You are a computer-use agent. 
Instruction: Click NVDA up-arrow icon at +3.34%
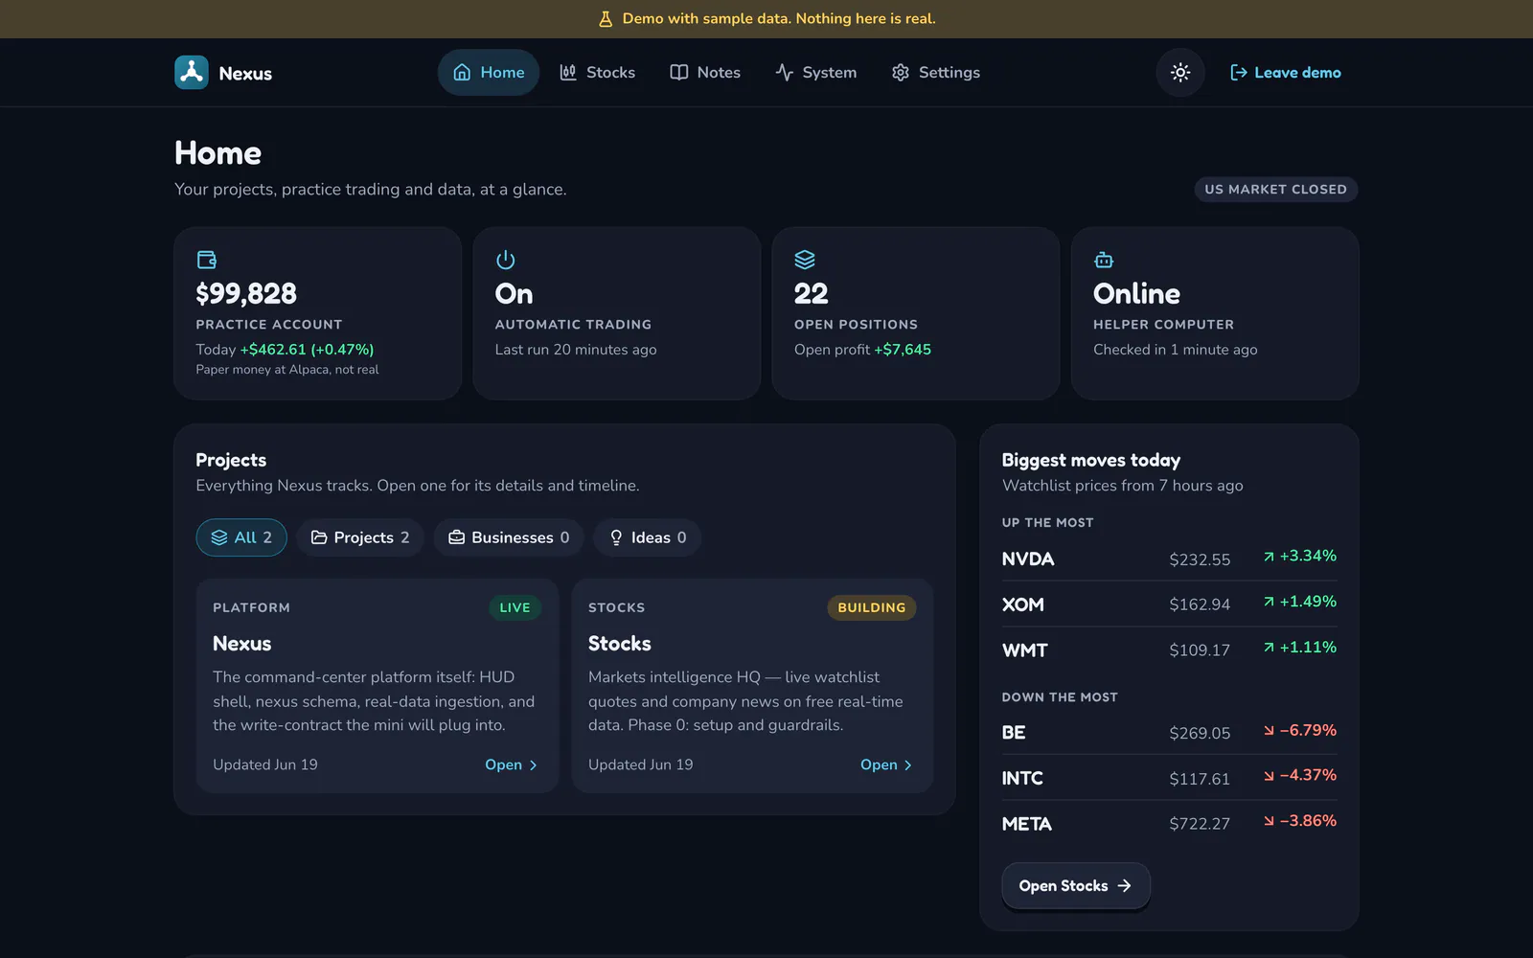pyautogui.click(x=1269, y=557)
